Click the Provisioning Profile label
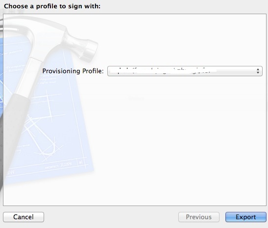This screenshot has height=228, width=268. point(73,71)
